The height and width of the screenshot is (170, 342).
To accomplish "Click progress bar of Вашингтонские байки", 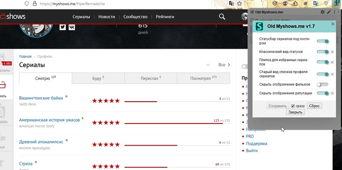I will (177, 101).
